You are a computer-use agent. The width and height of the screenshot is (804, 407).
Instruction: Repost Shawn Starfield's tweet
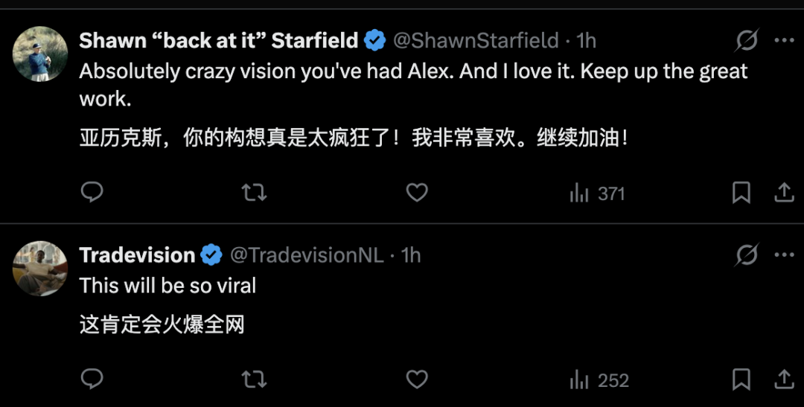254,193
